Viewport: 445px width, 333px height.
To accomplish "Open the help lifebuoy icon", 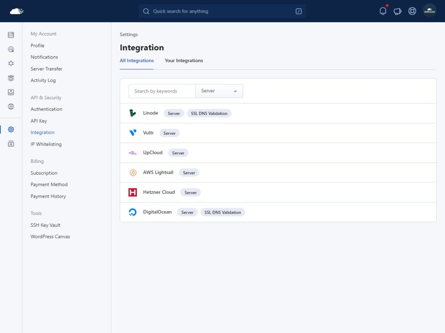I will pyautogui.click(x=412, y=11).
